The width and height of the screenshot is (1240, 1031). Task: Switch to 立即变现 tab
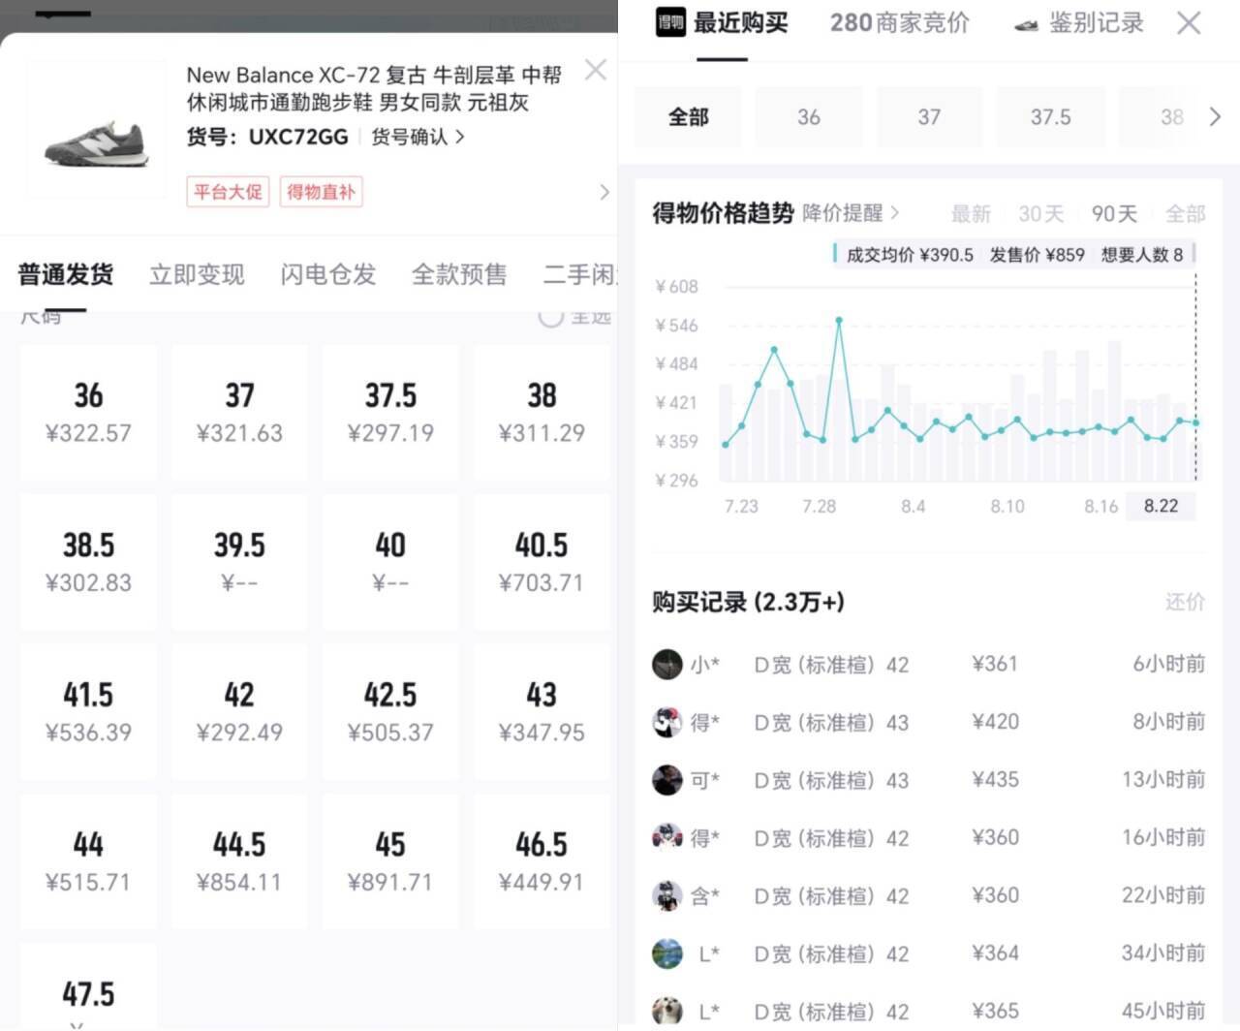(x=197, y=274)
